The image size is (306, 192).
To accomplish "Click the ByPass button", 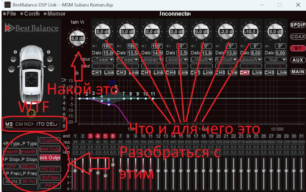I will pos(50,177).
